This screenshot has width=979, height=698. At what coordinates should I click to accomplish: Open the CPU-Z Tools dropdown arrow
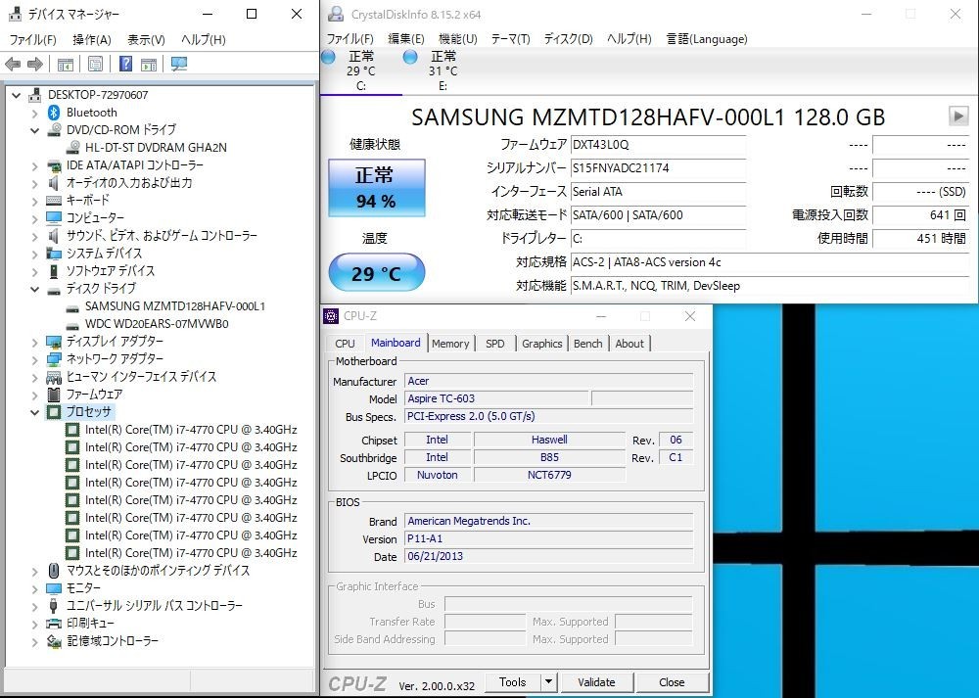click(548, 681)
